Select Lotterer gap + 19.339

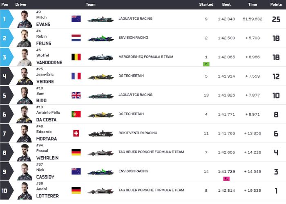tap(252, 191)
